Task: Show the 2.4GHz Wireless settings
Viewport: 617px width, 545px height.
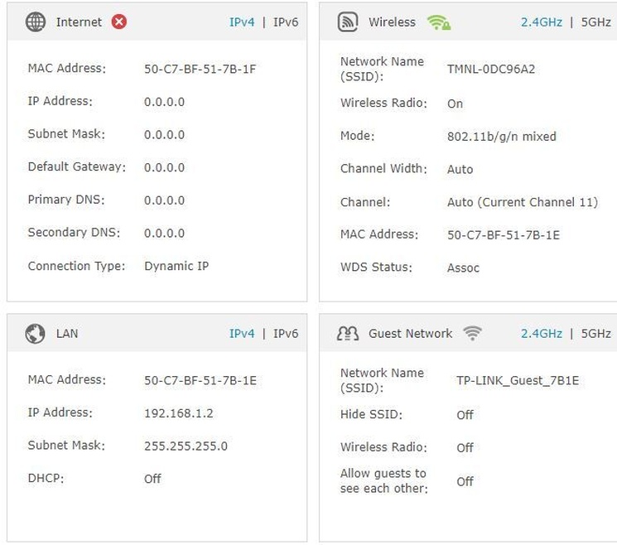Action: pos(542,22)
